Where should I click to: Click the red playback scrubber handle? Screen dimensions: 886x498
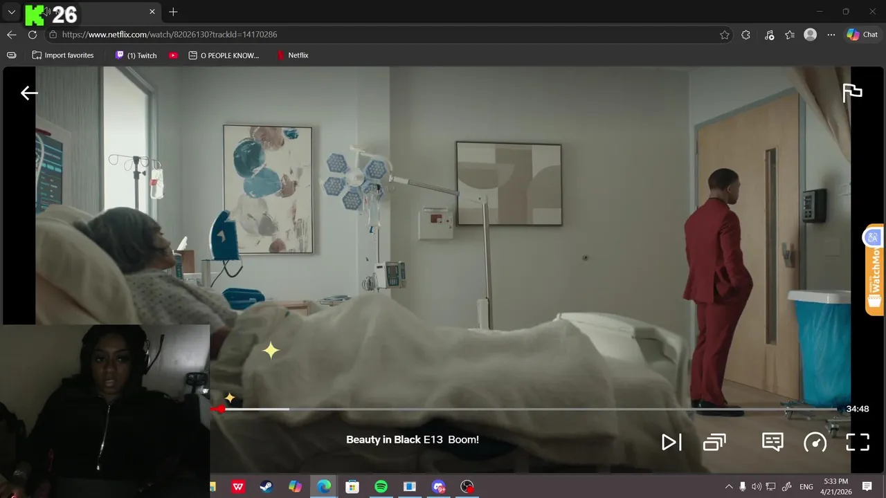[220, 409]
